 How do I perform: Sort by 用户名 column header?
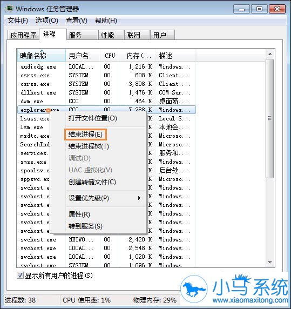(x=83, y=56)
